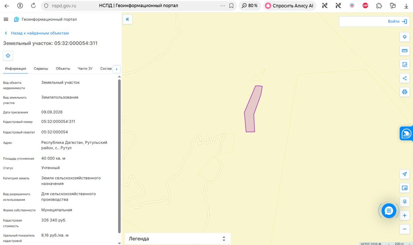
Task: Expand the Легенда panel
Action: (x=178, y=238)
